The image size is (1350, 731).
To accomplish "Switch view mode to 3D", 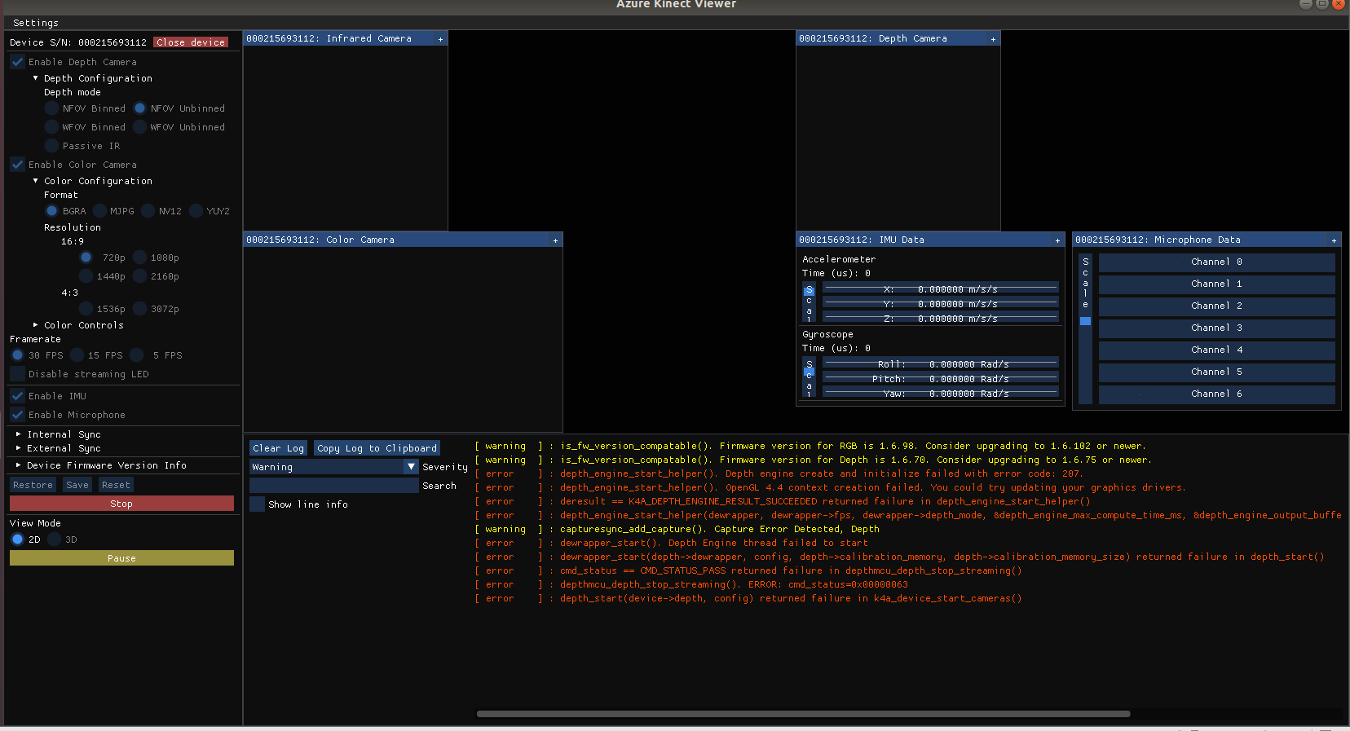I will [54, 539].
